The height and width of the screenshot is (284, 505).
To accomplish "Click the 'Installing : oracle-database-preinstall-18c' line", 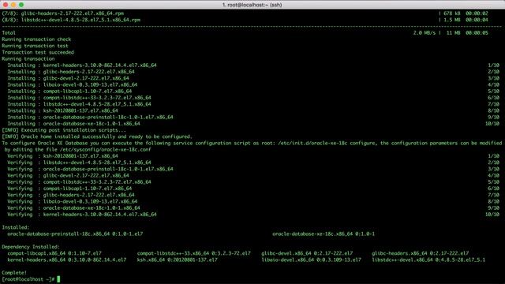I will tap(90, 117).
